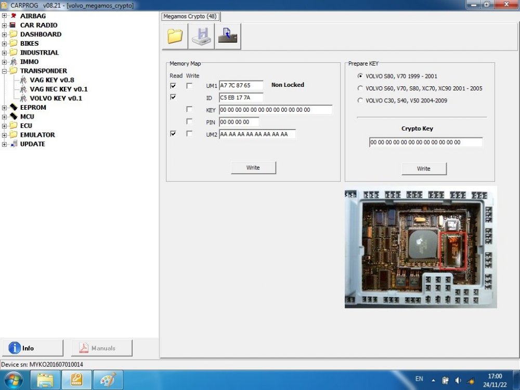
Task: Open Windows Start menu orb
Action: coord(14,380)
